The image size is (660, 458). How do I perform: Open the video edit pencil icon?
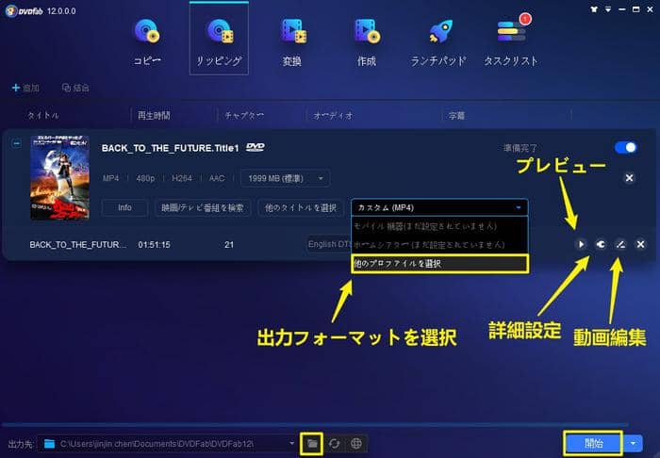(619, 244)
